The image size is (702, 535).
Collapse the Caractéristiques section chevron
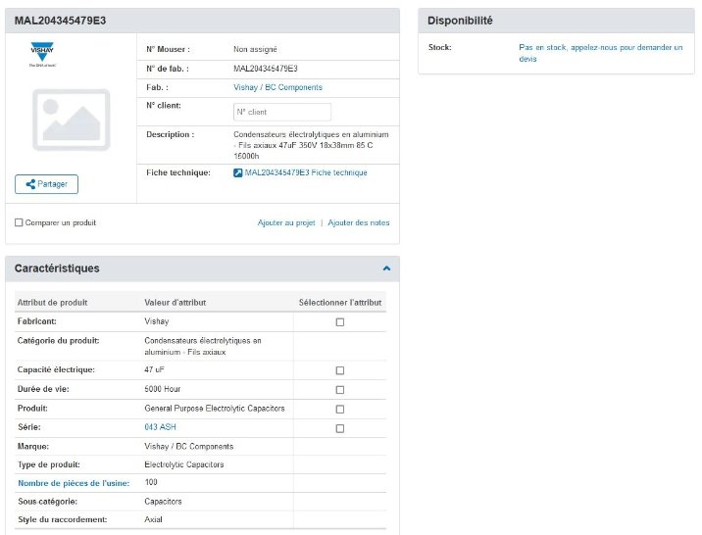click(386, 268)
